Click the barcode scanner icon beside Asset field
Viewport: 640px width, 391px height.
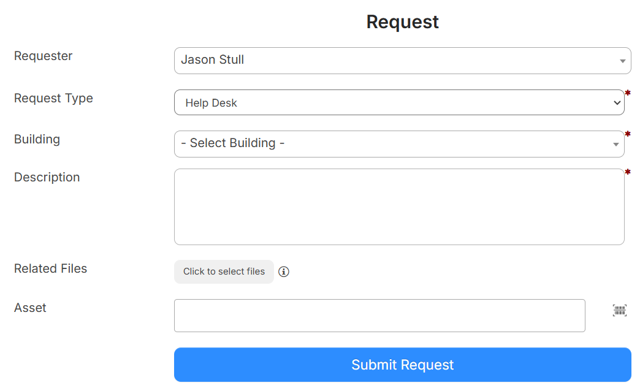click(x=619, y=310)
